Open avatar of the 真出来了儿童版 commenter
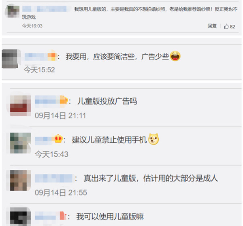The width and height of the screenshot is (243, 226). (x=20, y=180)
